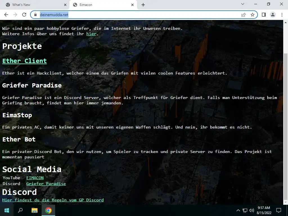
Task: Open a new browser tab
Action: click(x=143, y=5)
